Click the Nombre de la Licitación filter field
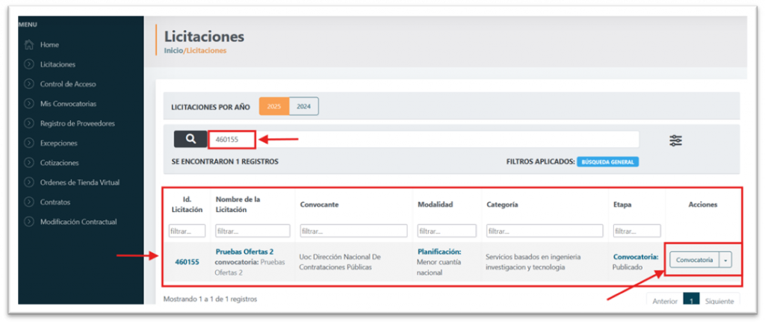Image resolution: width=765 pixels, height=324 pixels. point(253,231)
